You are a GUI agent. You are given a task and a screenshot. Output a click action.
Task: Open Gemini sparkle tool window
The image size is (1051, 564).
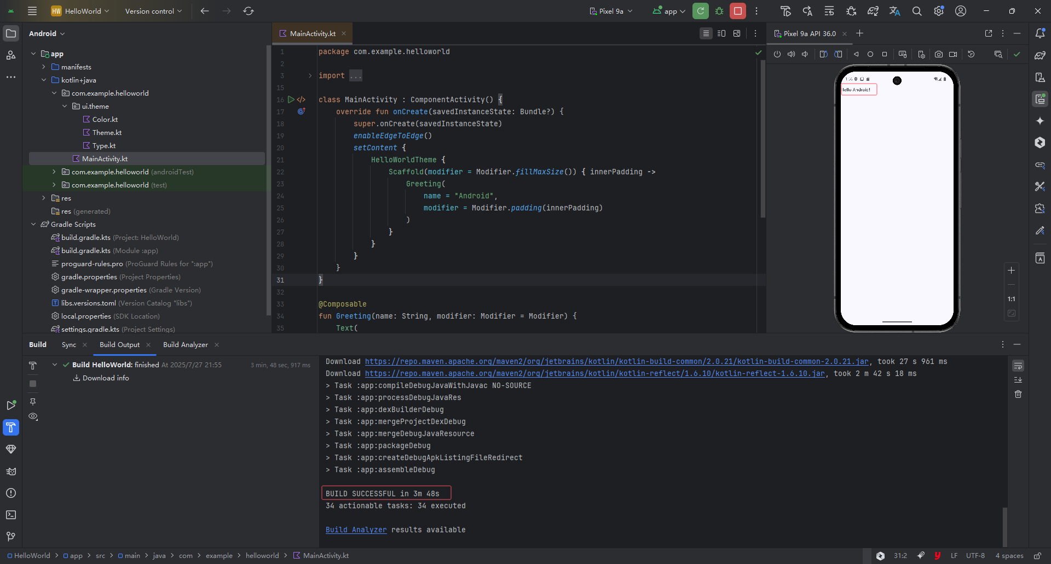pos(1040,121)
